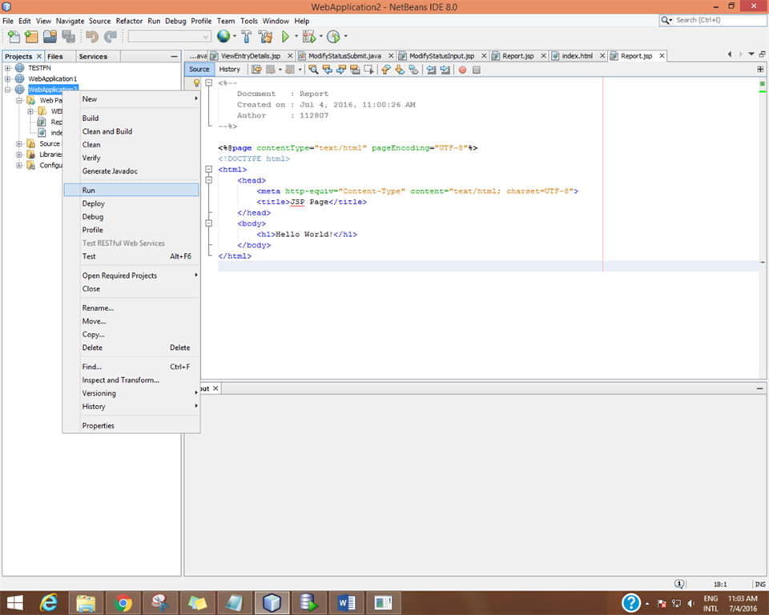Switch editor to History view
The width and height of the screenshot is (769, 615).
pos(229,70)
